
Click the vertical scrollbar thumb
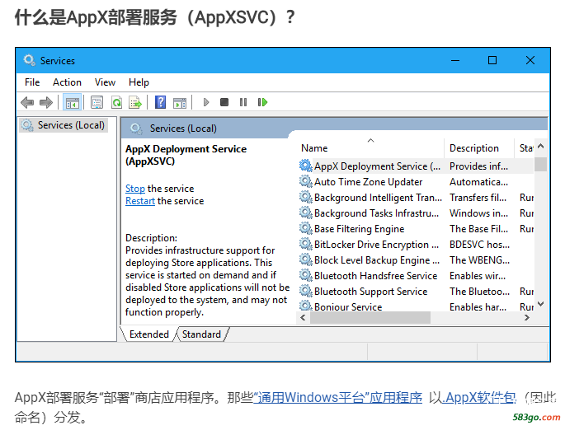(540, 164)
